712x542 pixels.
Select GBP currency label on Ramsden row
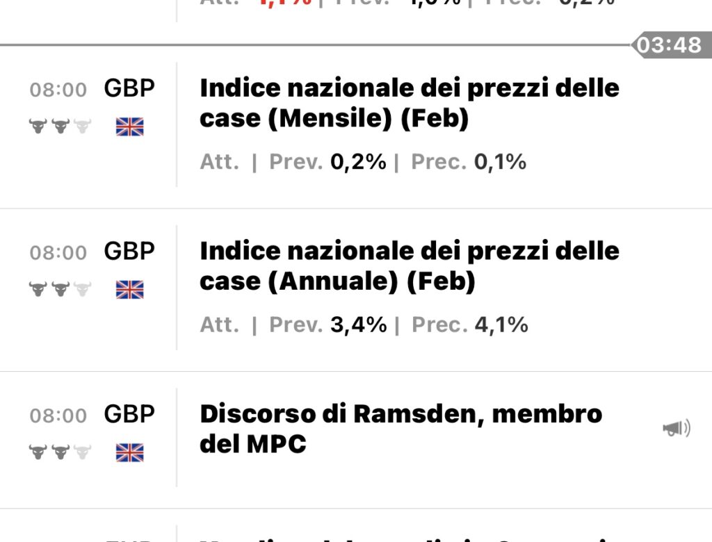(x=129, y=414)
